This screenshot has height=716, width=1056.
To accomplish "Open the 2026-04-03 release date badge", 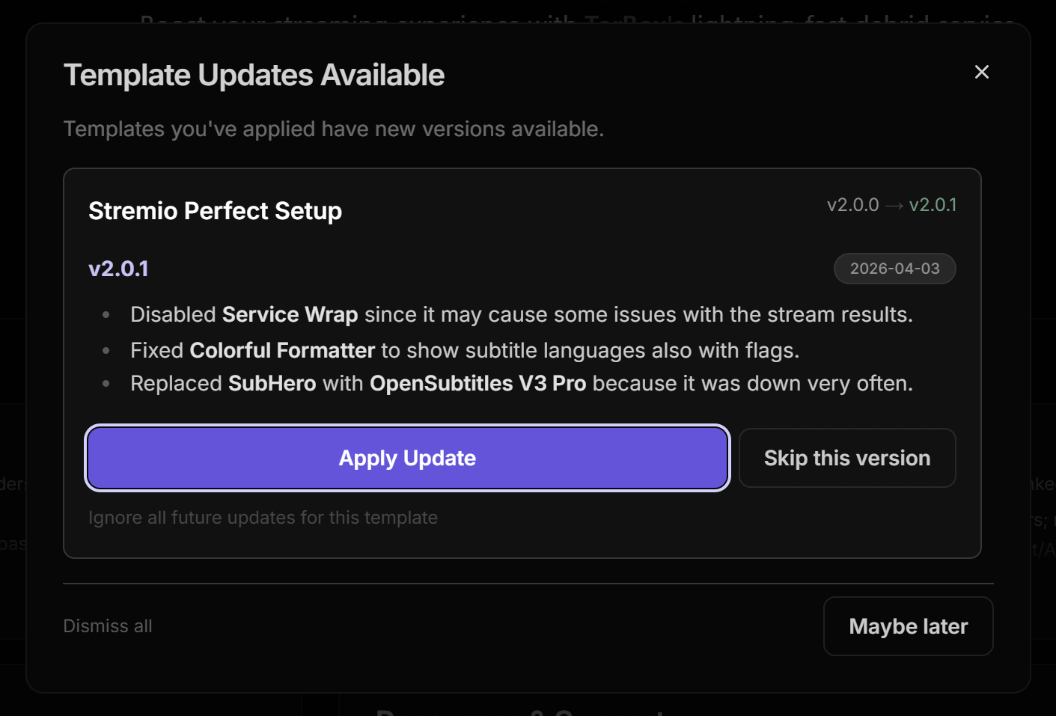I will click(x=894, y=268).
